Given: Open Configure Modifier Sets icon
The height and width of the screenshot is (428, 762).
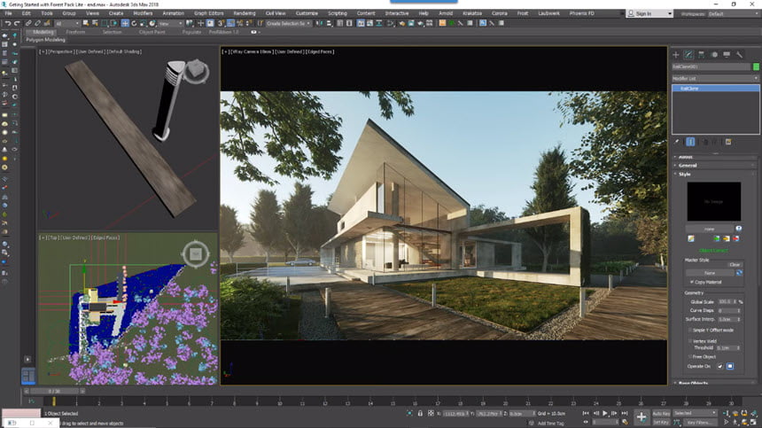Looking at the screenshot, I should click(728, 142).
